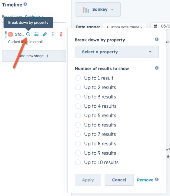Click the Remove link

[145, 180]
